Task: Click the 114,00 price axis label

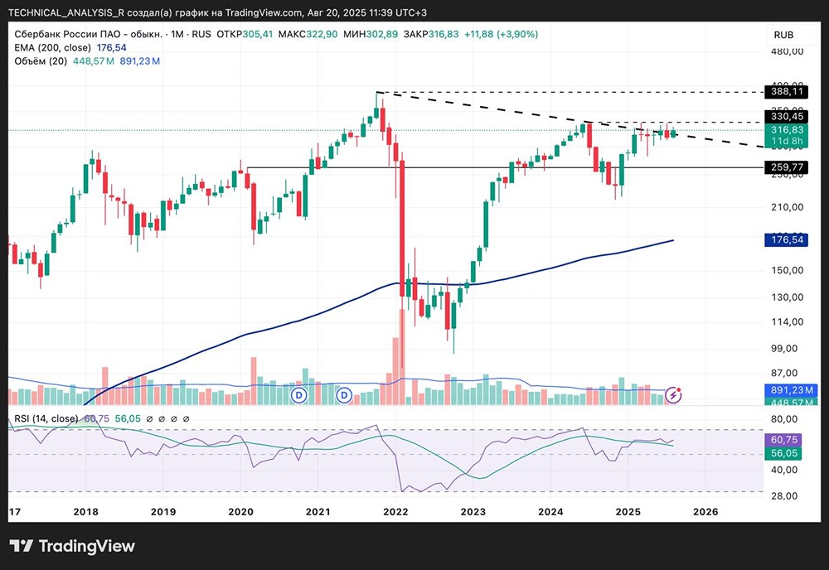Action: click(788, 321)
